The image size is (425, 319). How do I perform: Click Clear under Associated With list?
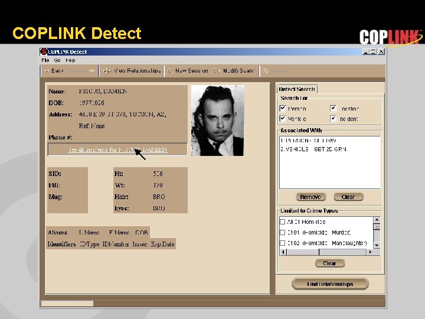[x=348, y=197]
